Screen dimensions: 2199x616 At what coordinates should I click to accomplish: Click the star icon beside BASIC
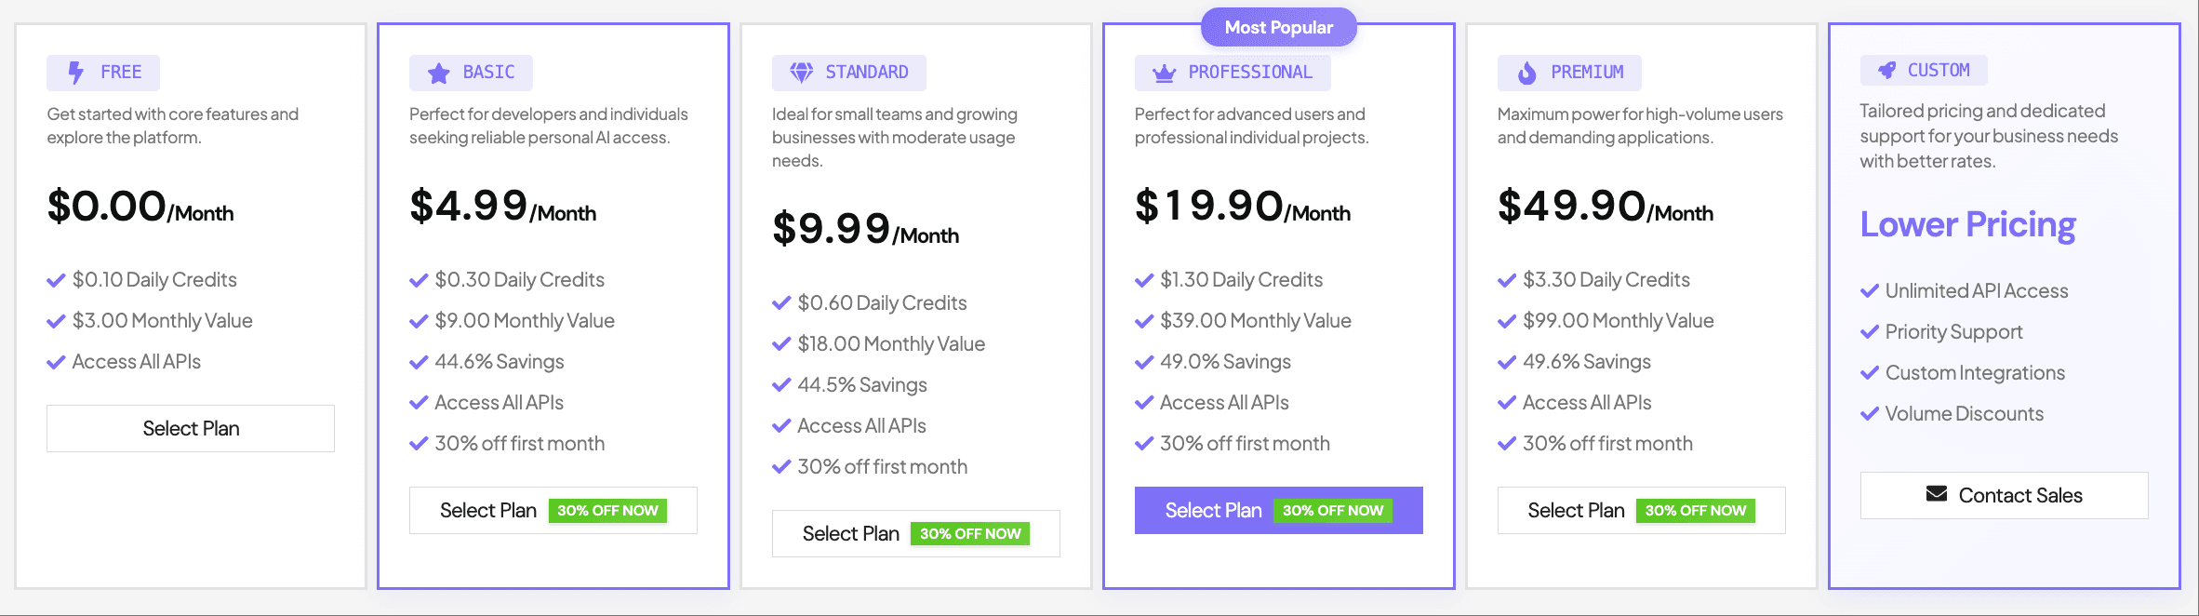point(438,73)
